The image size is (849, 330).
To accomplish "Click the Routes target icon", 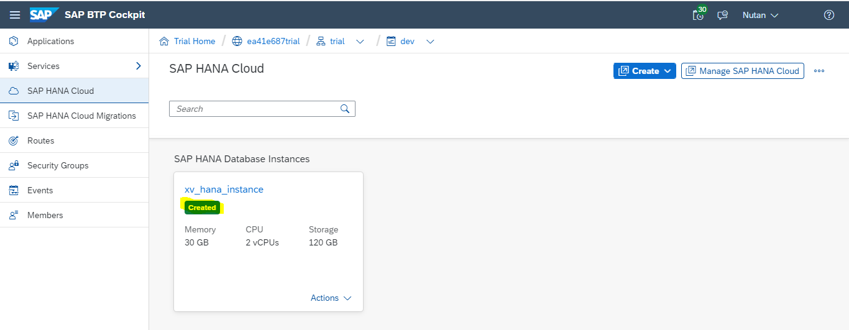I will click(14, 140).
